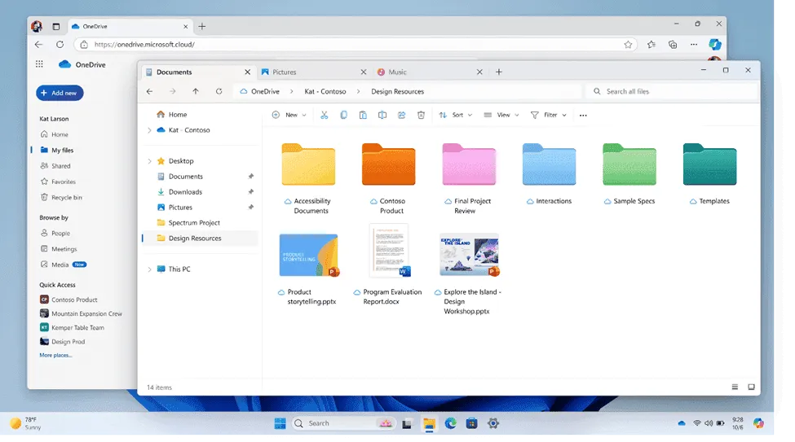Click the Copy icon in File Explorer toolbar
Image resolution: width=795 pixels, height=442 pixels.
coord(343,115)
